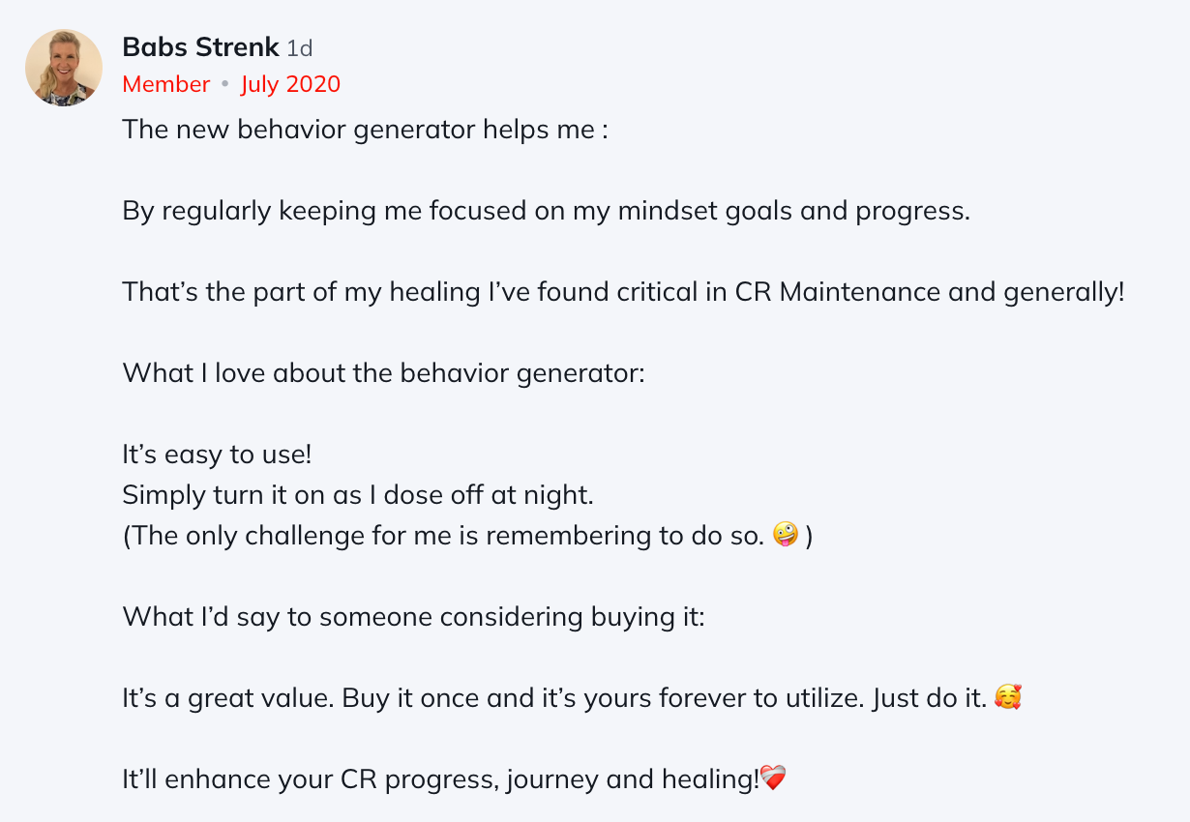
Task: Click the 'It's easy to use!' line
Action: click(x=217, y=455)
